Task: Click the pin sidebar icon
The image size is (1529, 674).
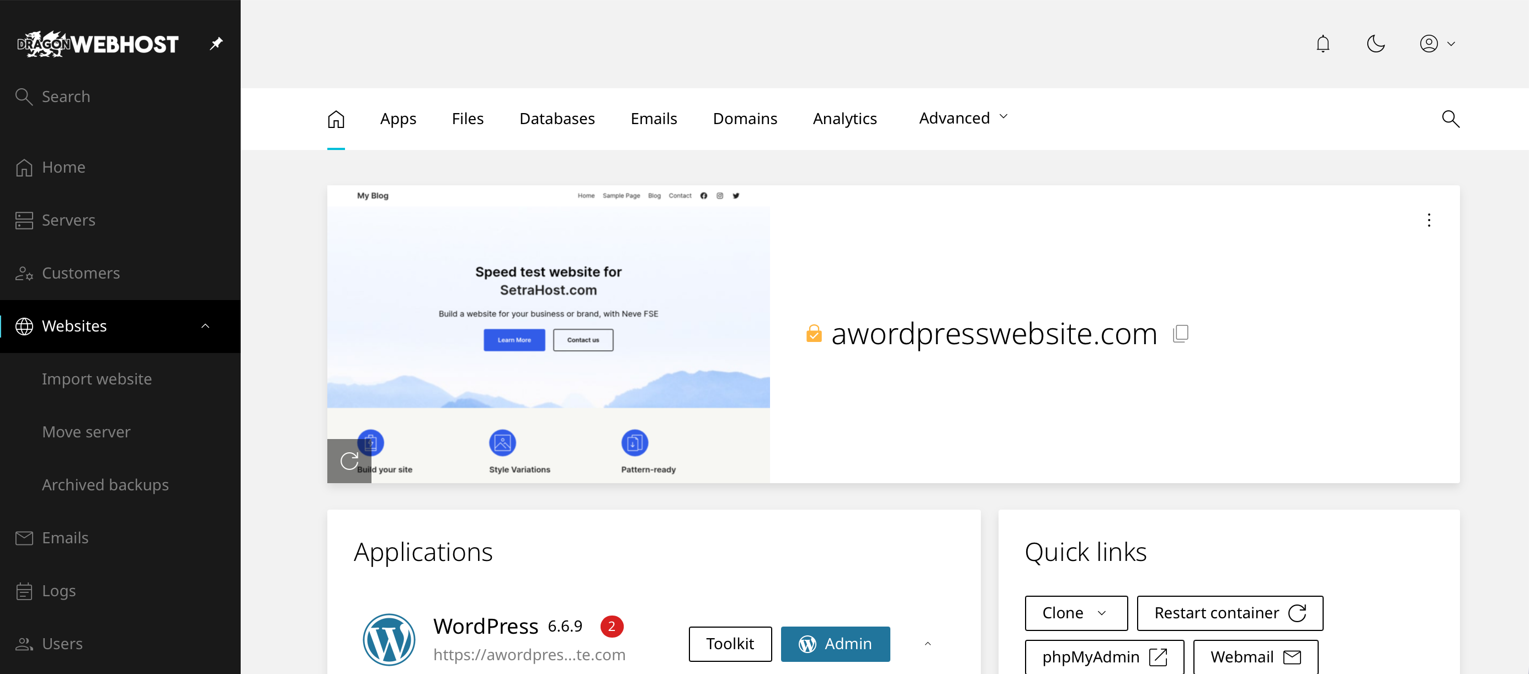Action: [216, 44]
